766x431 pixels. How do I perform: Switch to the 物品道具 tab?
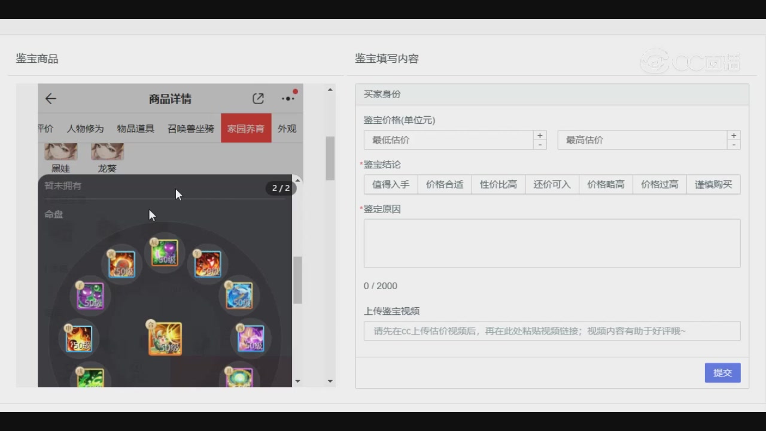pyautogui.click(x=135, y=129)
